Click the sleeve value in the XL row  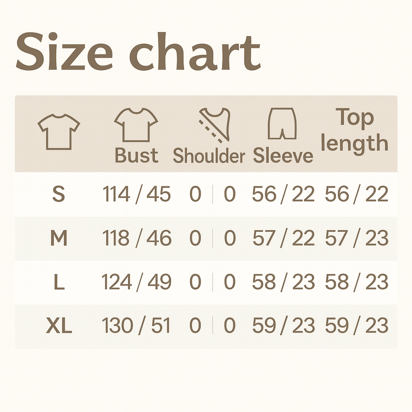pyautogui.click(x=283, y=326)
